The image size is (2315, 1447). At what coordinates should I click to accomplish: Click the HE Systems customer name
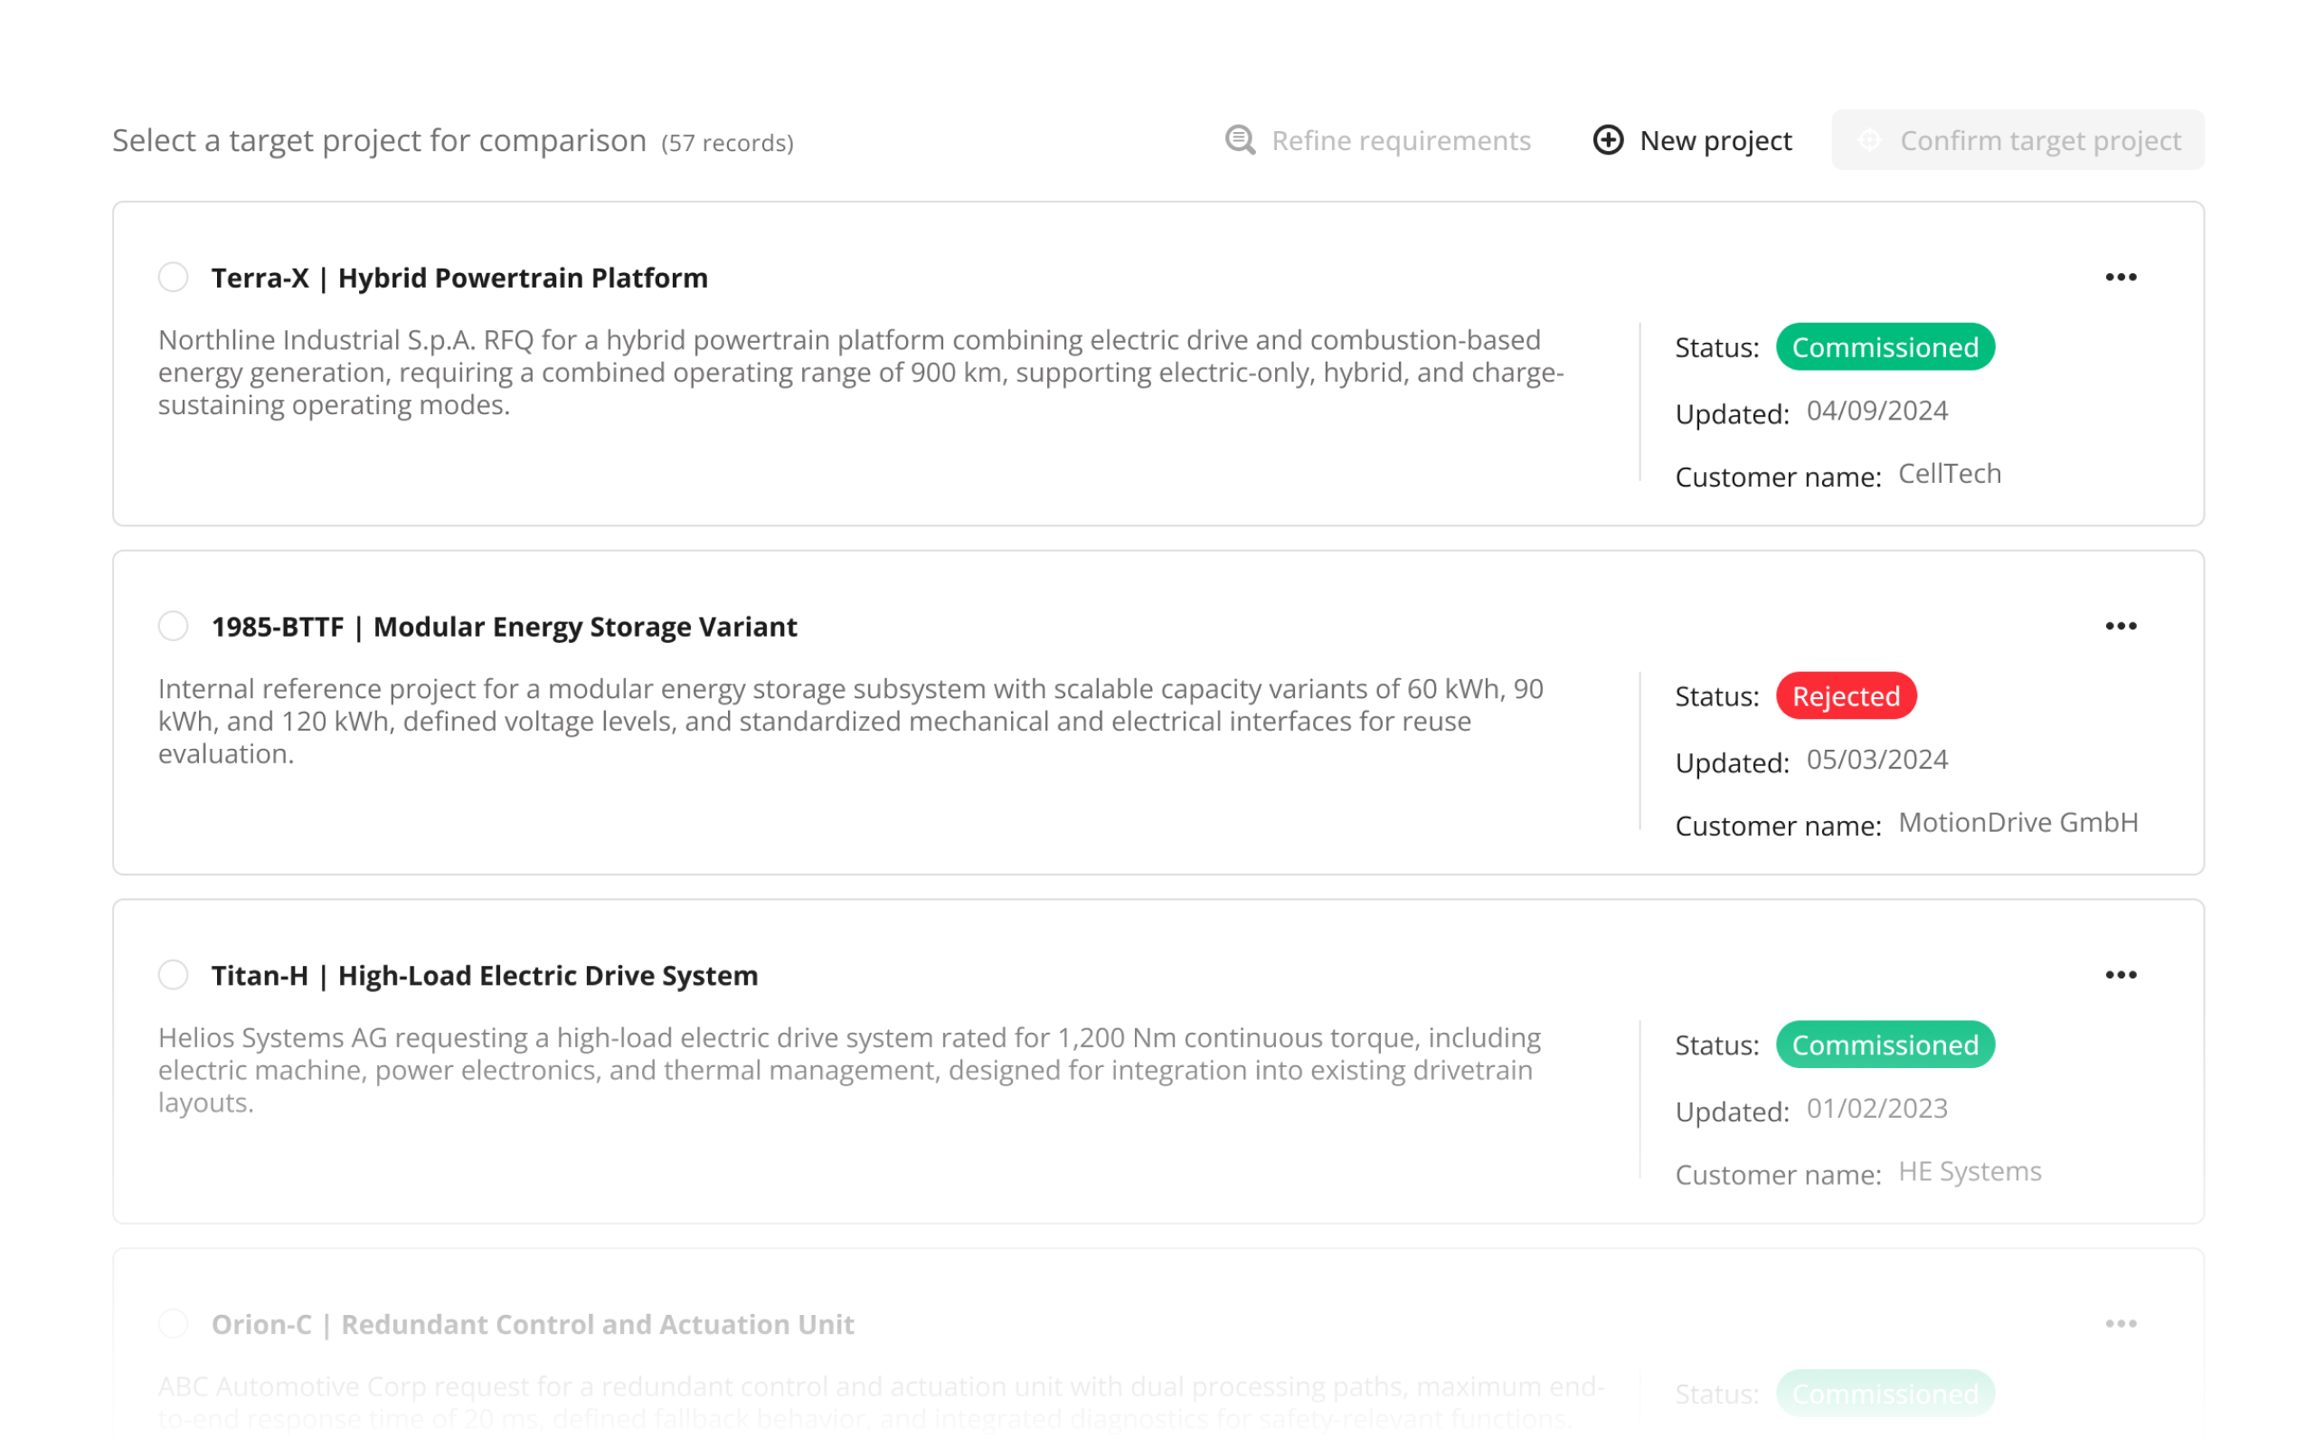[1970, 1170]
